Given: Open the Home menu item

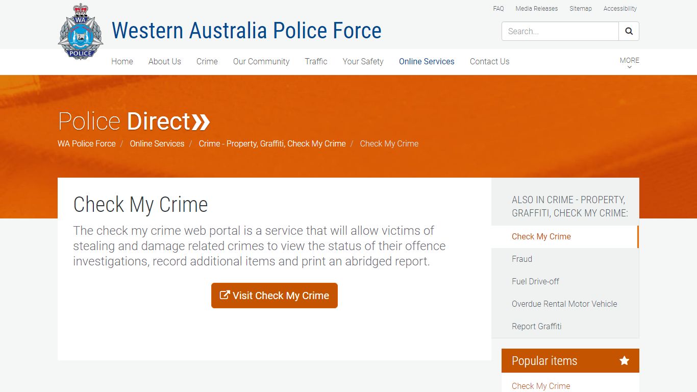Looking at the screenshot, I should tap(122, 61).
